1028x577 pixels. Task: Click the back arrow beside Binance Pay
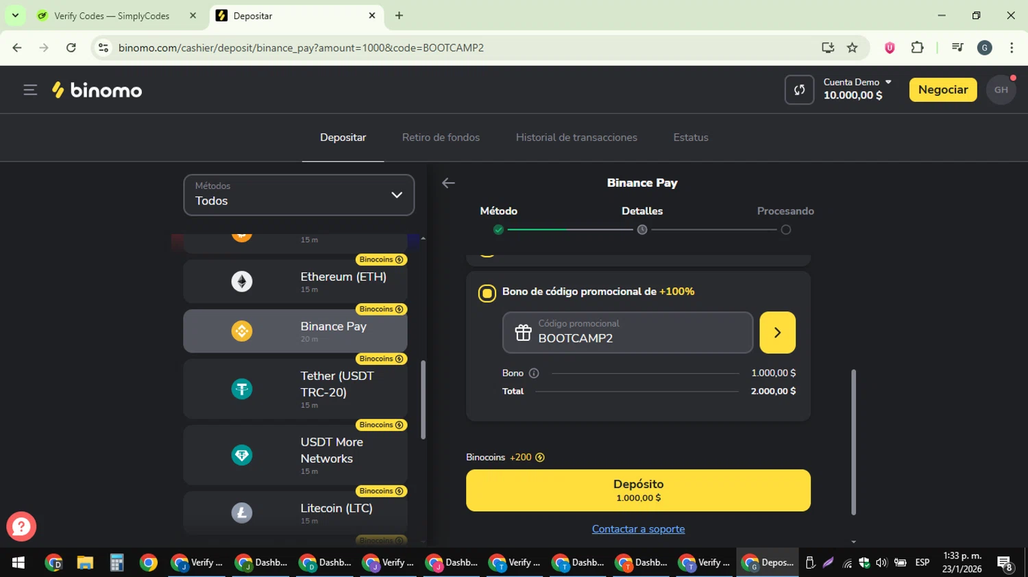pyautogui.click(x=448, y=183)
